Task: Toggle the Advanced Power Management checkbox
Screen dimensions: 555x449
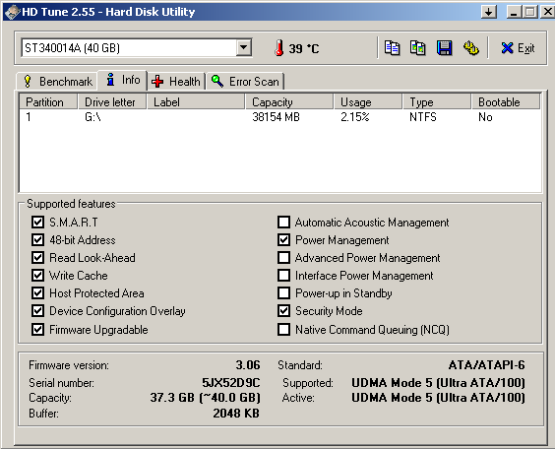Action: point(283,257)
